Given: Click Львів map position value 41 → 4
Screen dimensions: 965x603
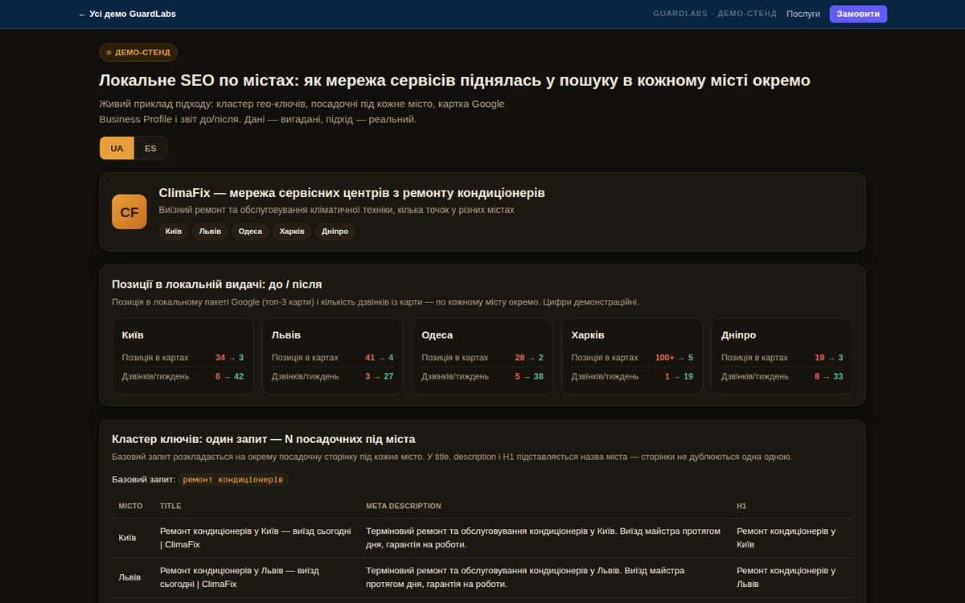Looking at the screenshot, I should tap(379, 358).
